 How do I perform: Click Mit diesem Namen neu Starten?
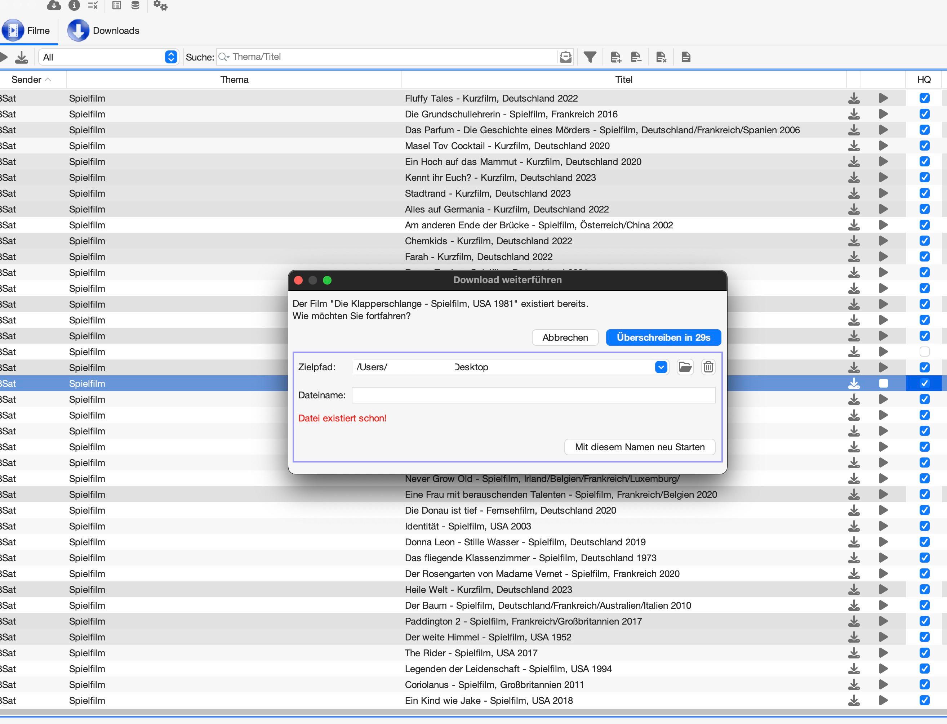point(639,447)
